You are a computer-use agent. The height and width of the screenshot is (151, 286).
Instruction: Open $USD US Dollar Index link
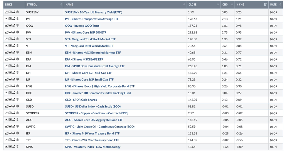(x=93, y=106)
